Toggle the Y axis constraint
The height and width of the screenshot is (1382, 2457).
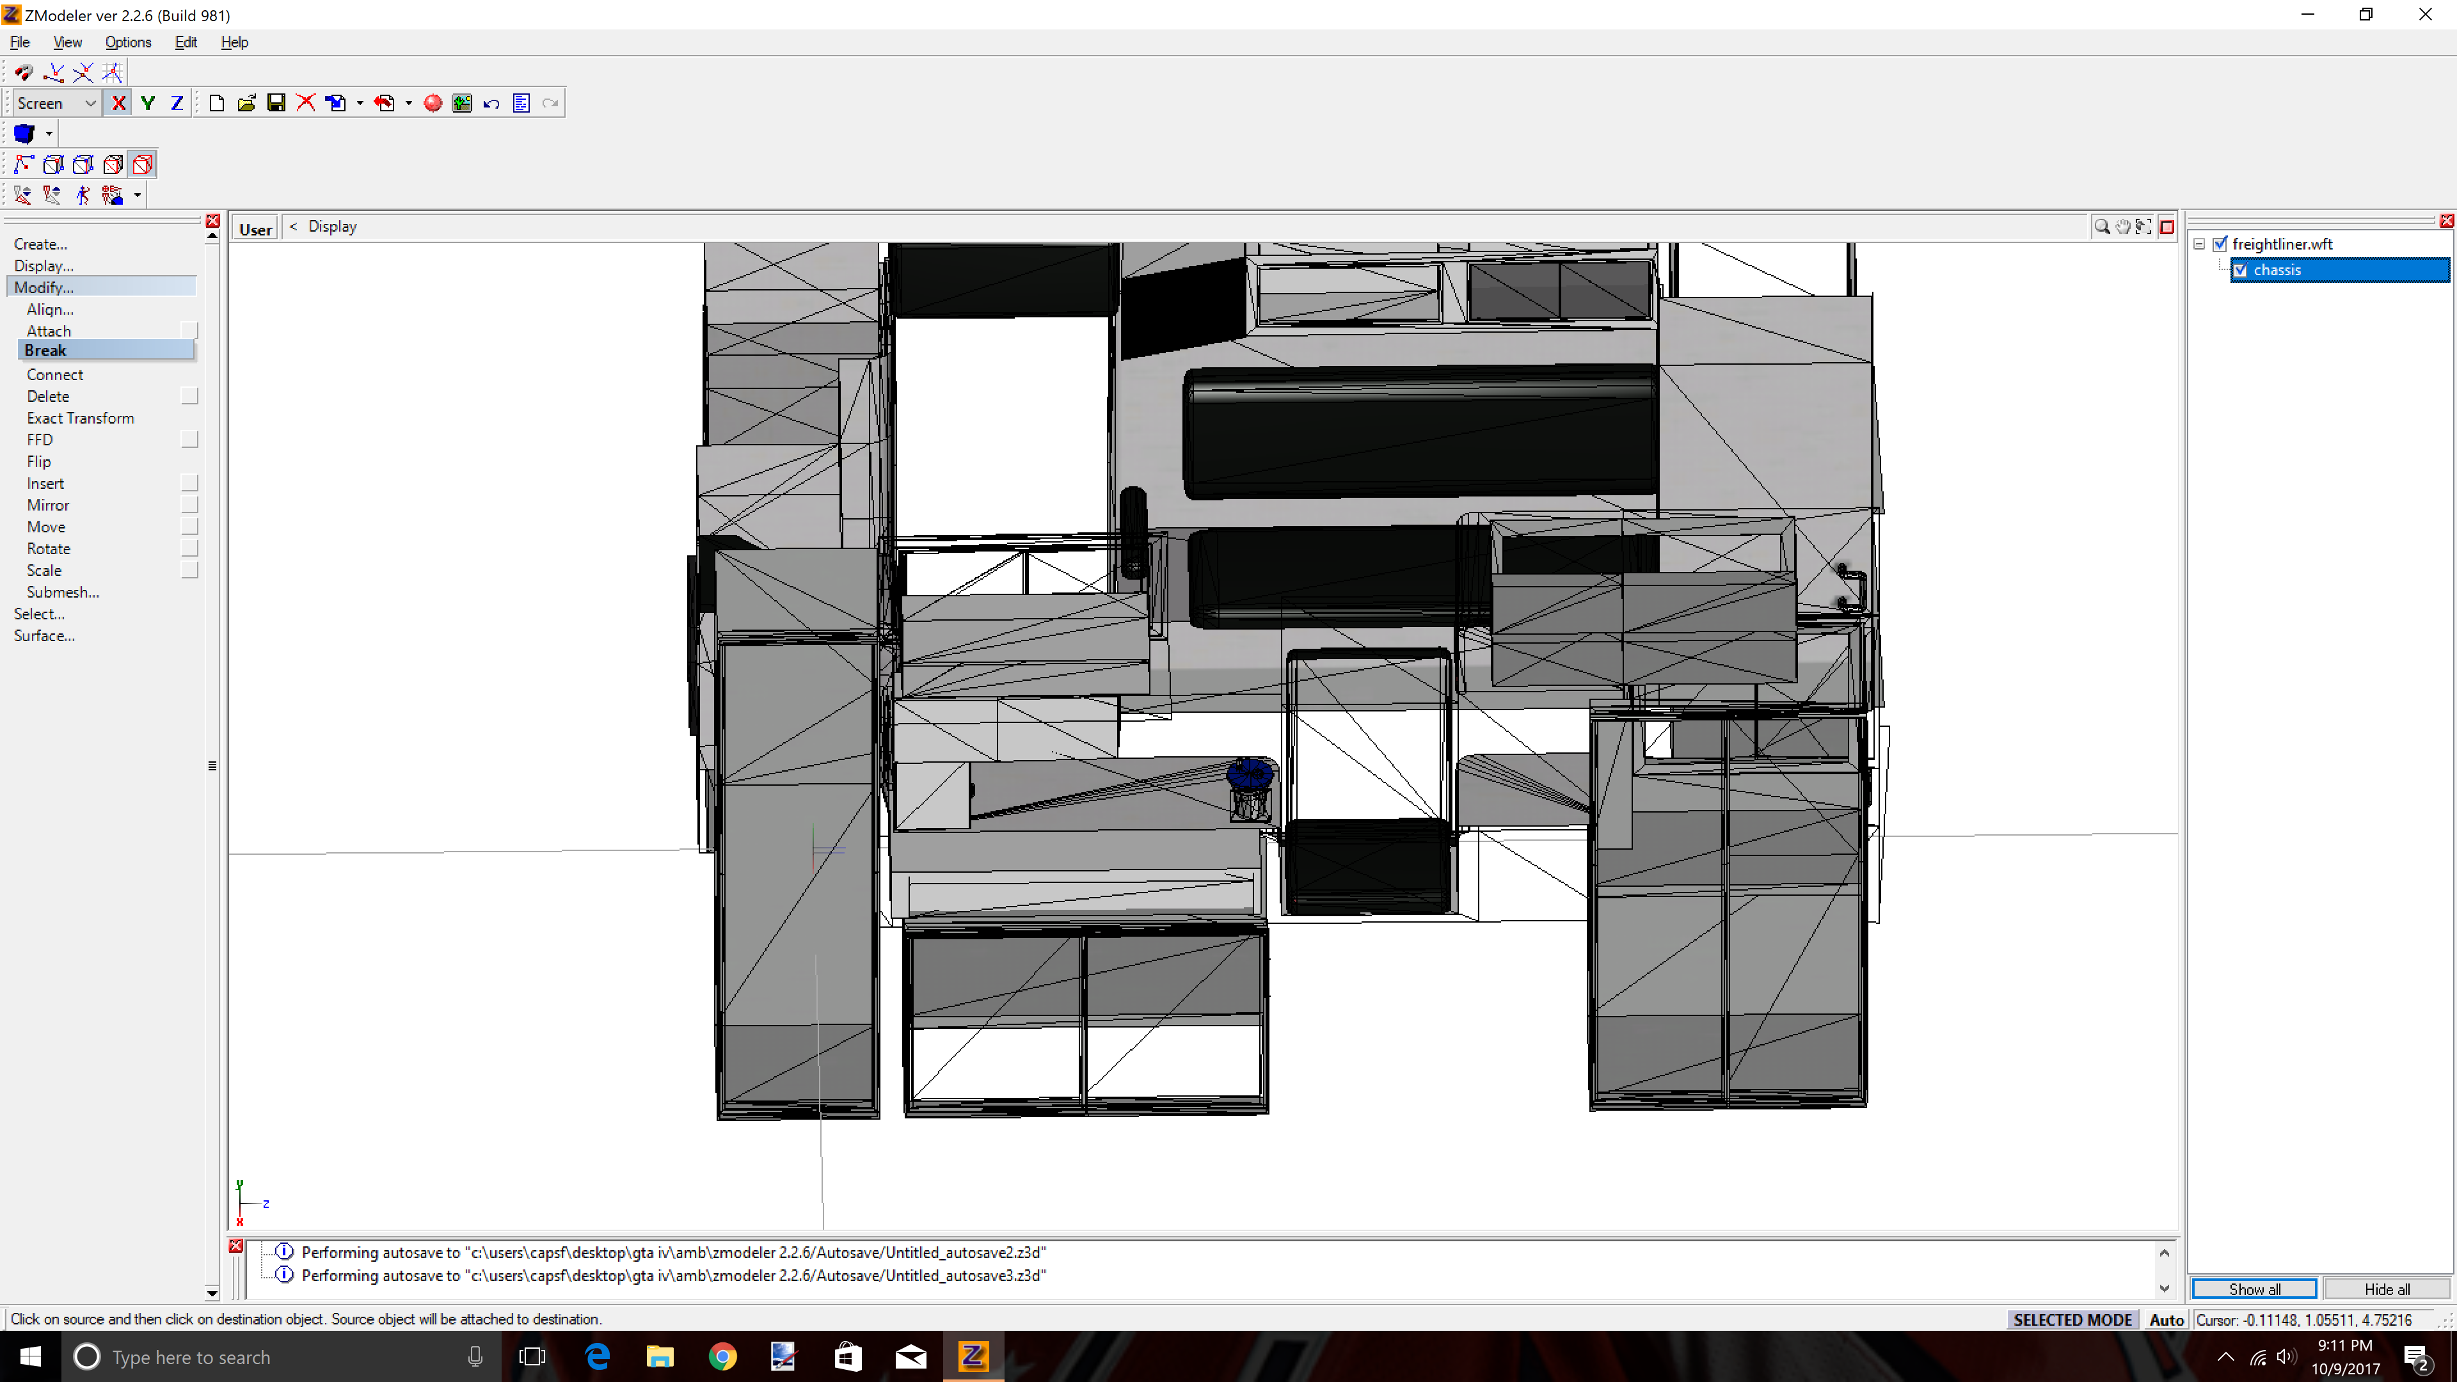click(x=148, y=103)
